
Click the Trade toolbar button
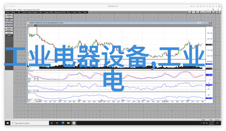click(74, 12)
